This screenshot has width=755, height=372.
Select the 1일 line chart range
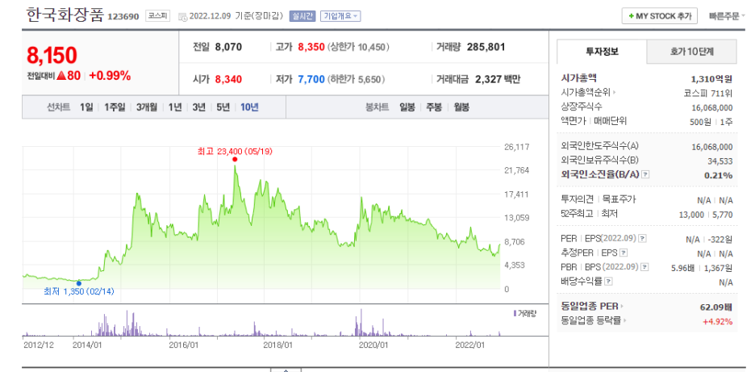pyautogui.click(x=86, y=107)
